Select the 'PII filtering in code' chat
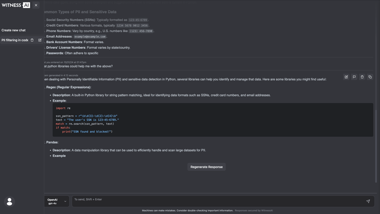The image size is (380, 214). (x=15, y=40)
